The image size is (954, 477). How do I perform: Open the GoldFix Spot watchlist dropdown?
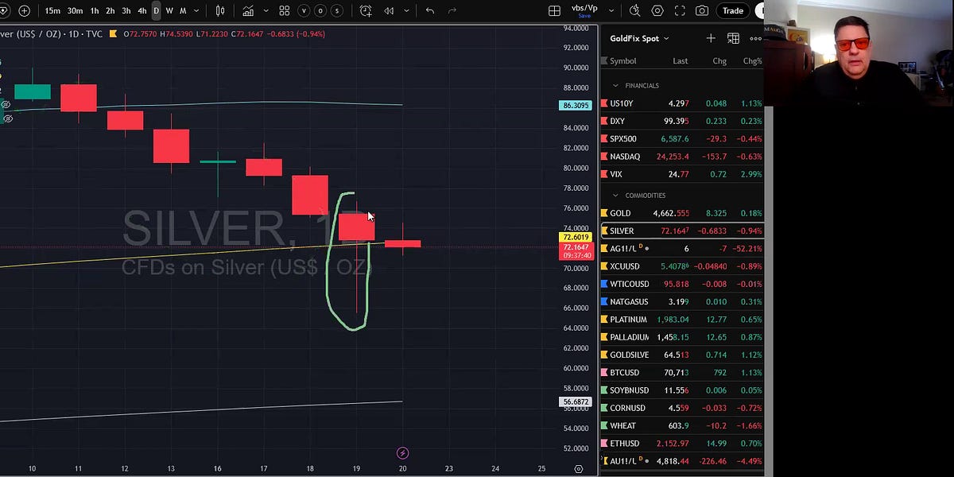pyautogui.click(x=640, y=38)
